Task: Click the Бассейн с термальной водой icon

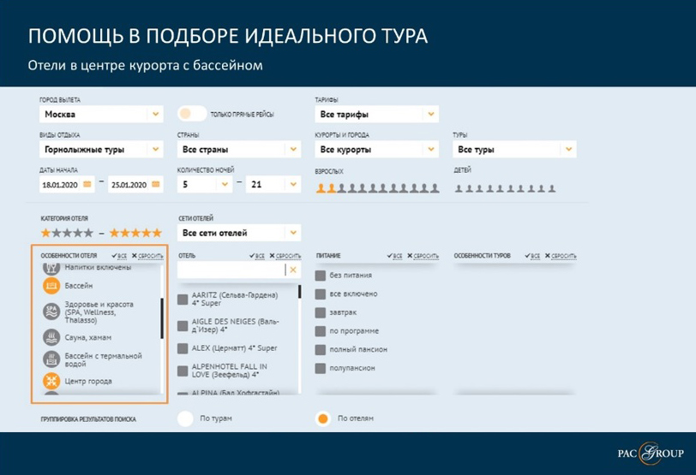Action: [51, 359]
